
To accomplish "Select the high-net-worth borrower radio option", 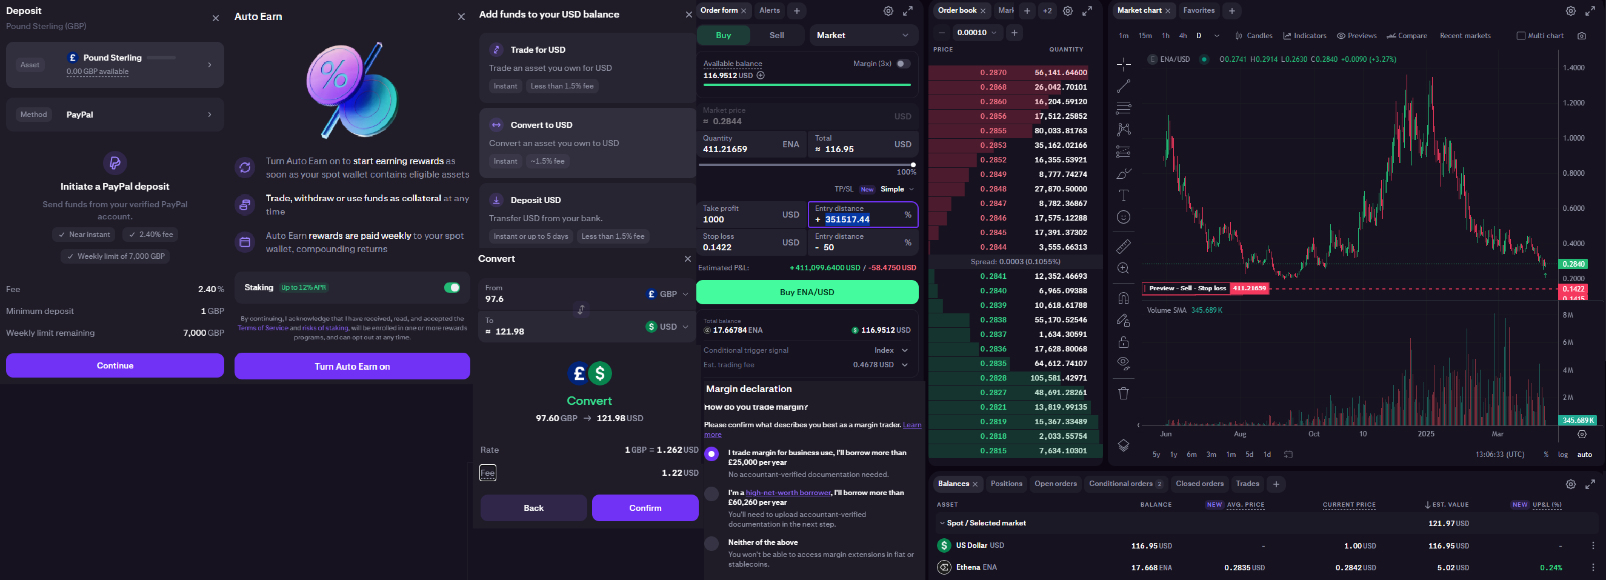I will click(711, 494).
